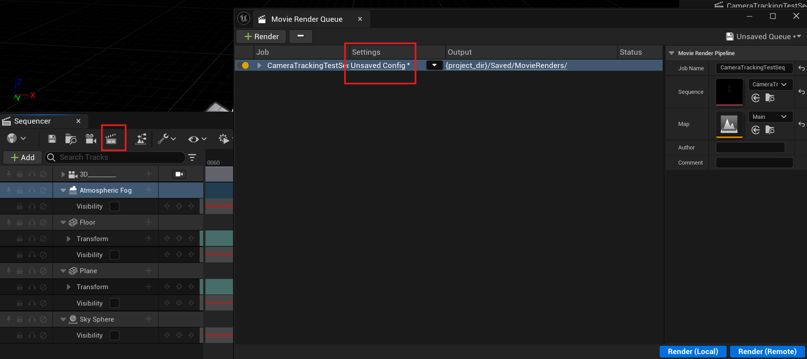
Task: Edit the Job Name field
Action: pyautogui.click(x=754, y=68)
